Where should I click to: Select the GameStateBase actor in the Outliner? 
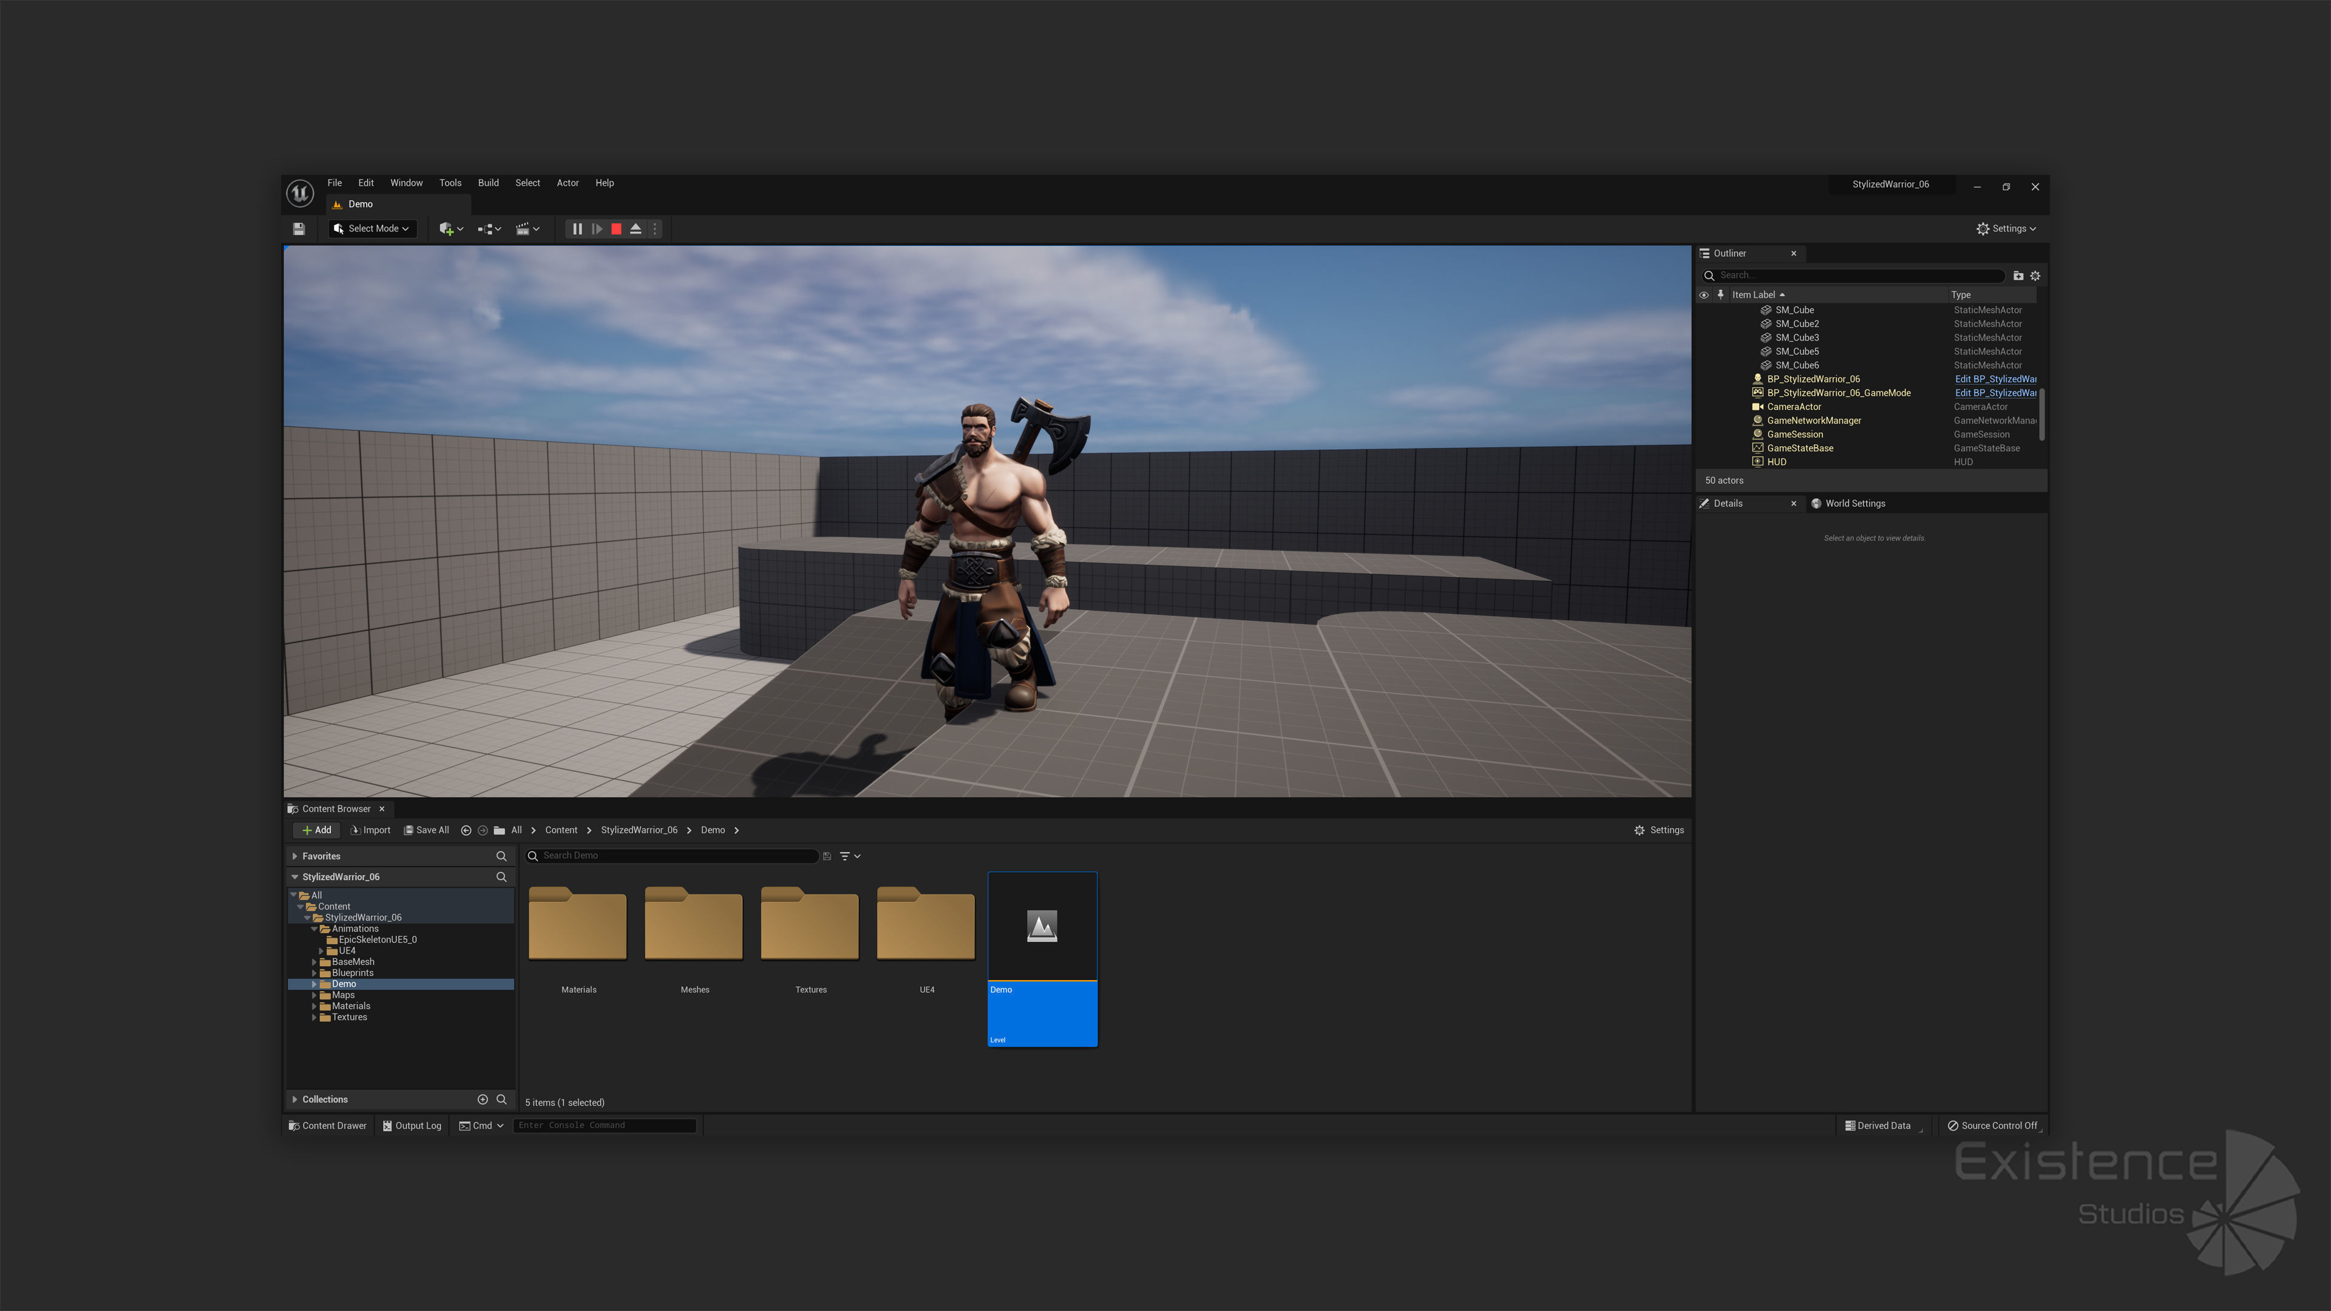click(x=1800, y=449)
